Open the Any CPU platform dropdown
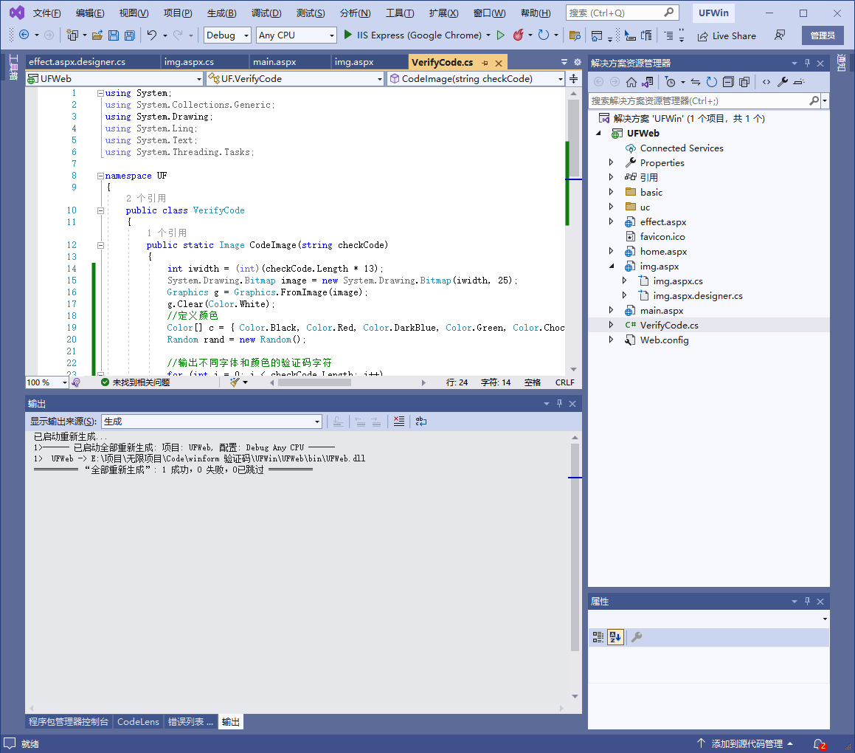Viewport: 855px width, 753px height. (296, 35)
